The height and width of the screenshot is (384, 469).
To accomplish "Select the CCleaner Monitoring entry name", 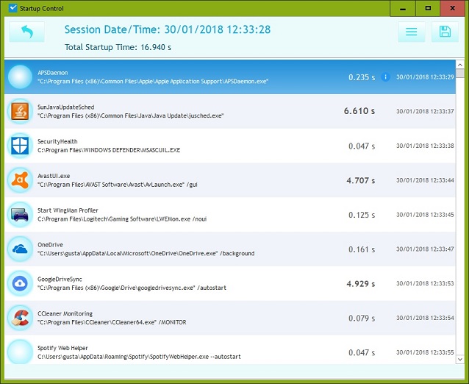I will (65, 313).
